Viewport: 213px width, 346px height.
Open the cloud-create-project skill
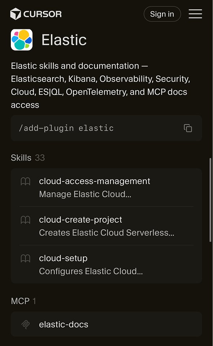(x=106, y=226)
